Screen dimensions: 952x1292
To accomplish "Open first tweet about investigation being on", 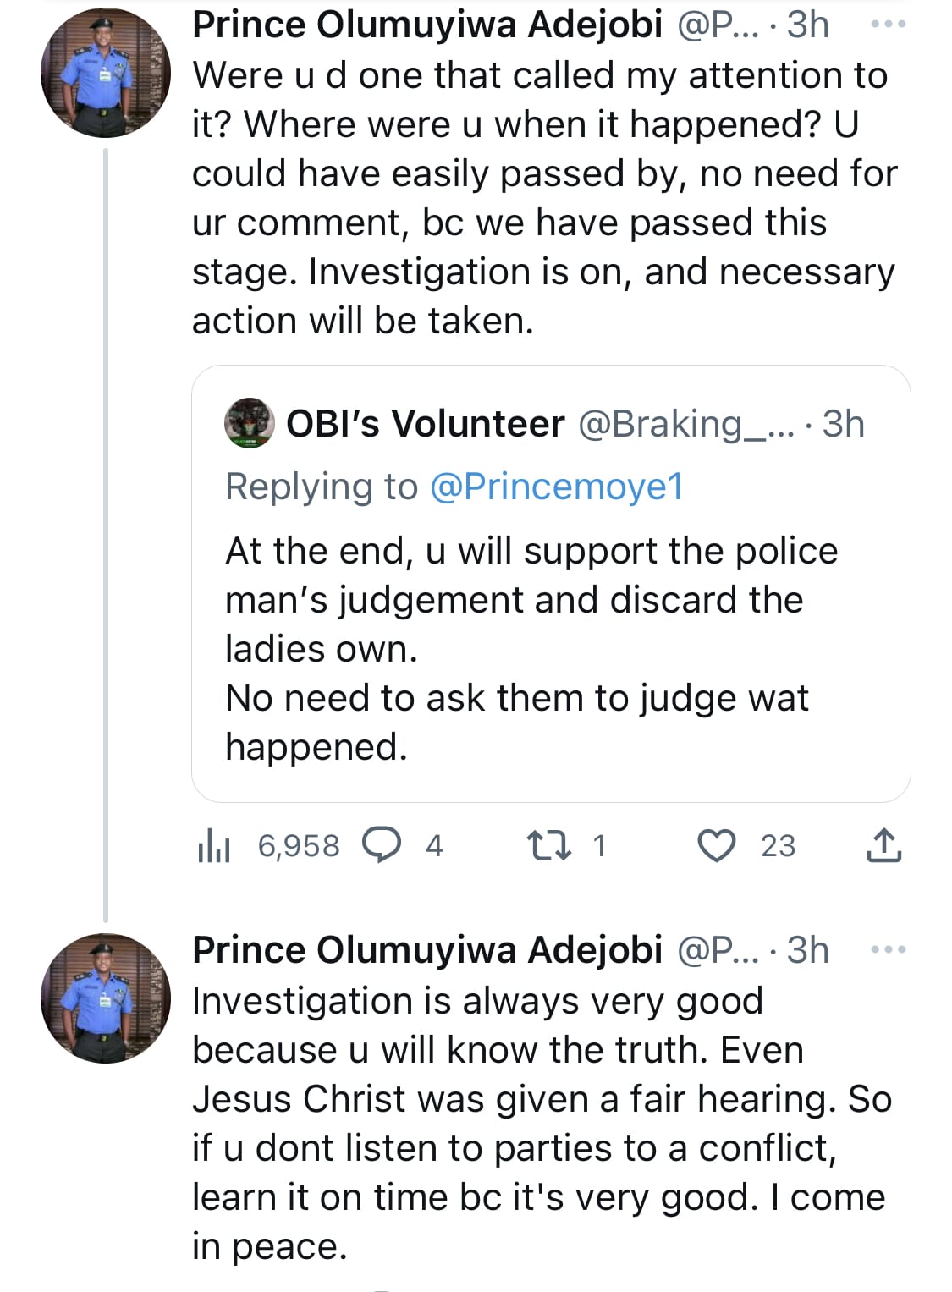I will [x=542, y=198].
